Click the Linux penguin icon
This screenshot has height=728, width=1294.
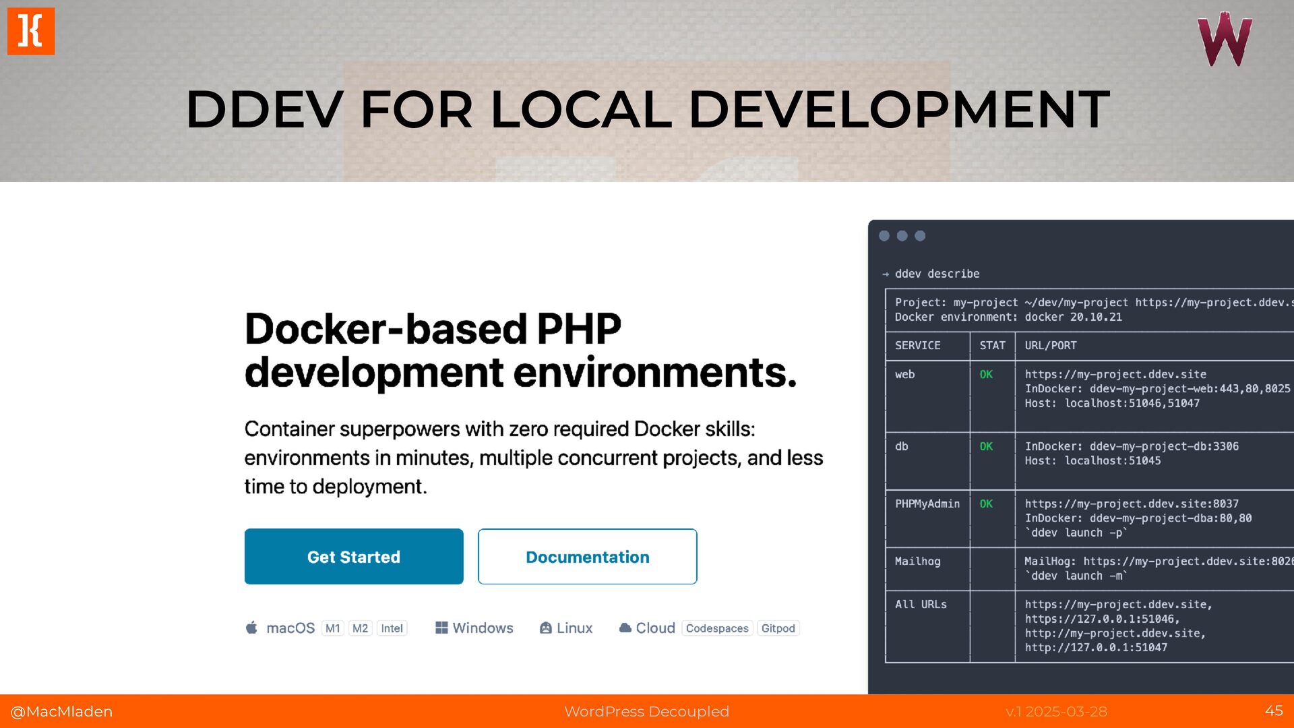pos(546,628)
